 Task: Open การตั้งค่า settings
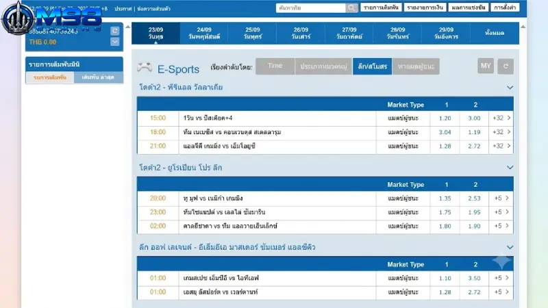pyautogui.click(x=505, y=8)
